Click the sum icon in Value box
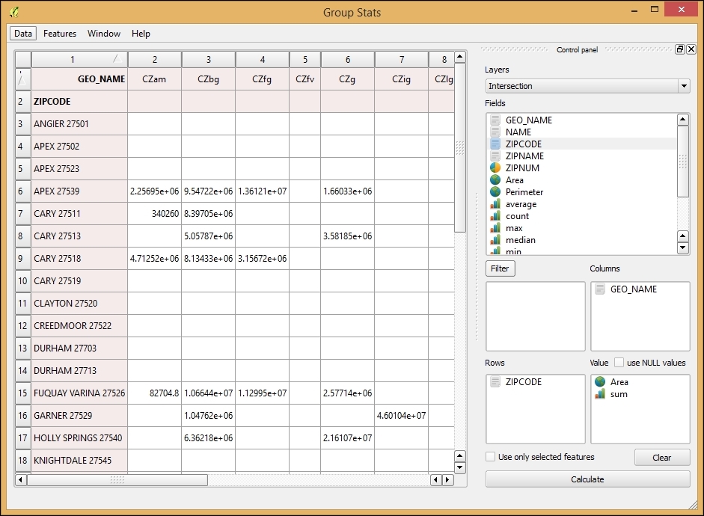Viewport: 704px width, 516px height. (600, 394)
